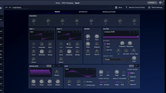166x93 pixels.
Task: Redo the last patch edit
Action: pos(10,7)
